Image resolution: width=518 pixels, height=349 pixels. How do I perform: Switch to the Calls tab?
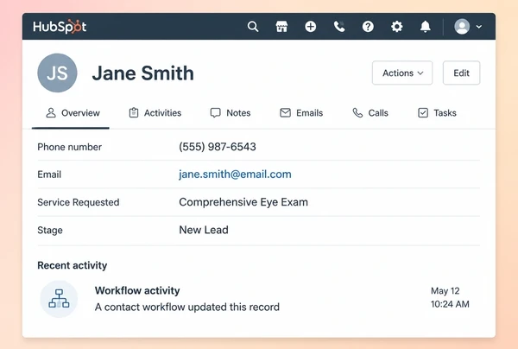coord(370,113)
